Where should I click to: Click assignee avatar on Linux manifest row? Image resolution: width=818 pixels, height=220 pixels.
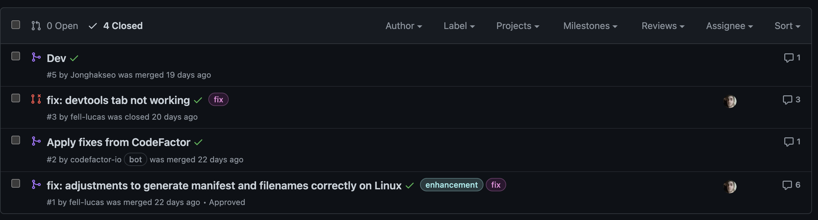[x=730, y=187]
